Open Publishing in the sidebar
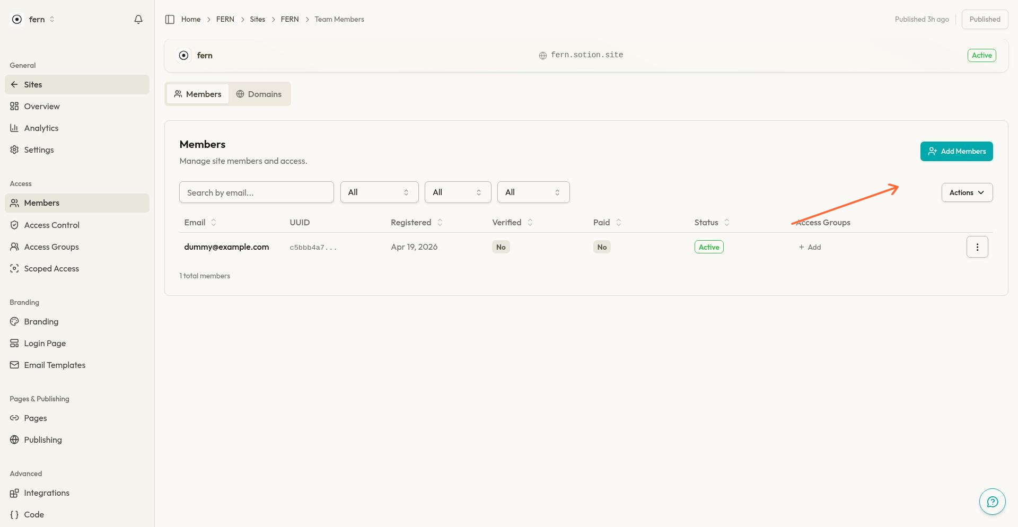1018x527 pixels. [77, 440]
